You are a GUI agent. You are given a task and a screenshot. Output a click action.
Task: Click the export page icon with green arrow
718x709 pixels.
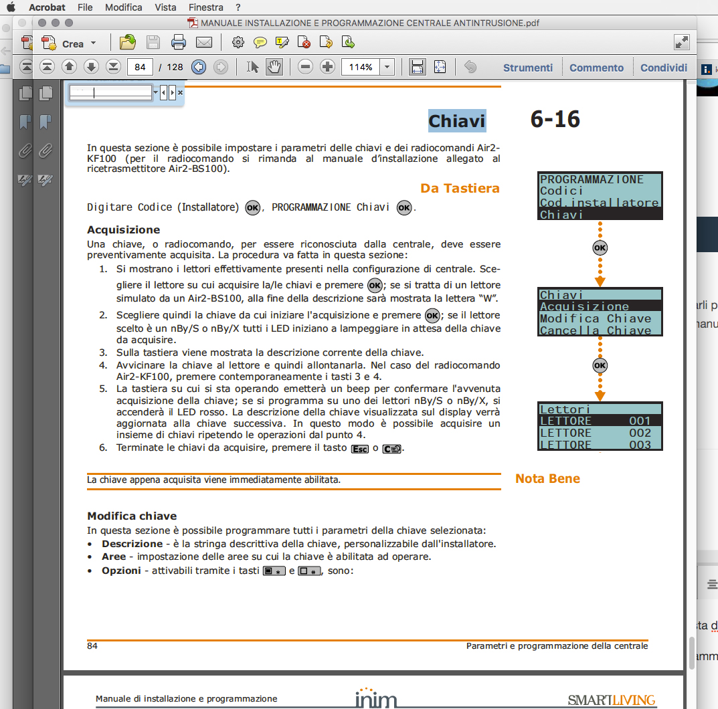click(348, 43)
